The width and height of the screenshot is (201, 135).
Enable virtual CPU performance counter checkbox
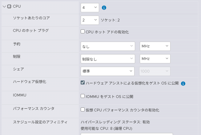82,109
